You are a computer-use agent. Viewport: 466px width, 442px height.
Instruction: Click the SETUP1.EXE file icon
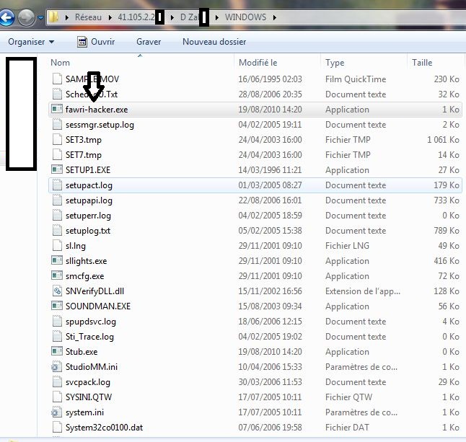[x=58, y=170]
